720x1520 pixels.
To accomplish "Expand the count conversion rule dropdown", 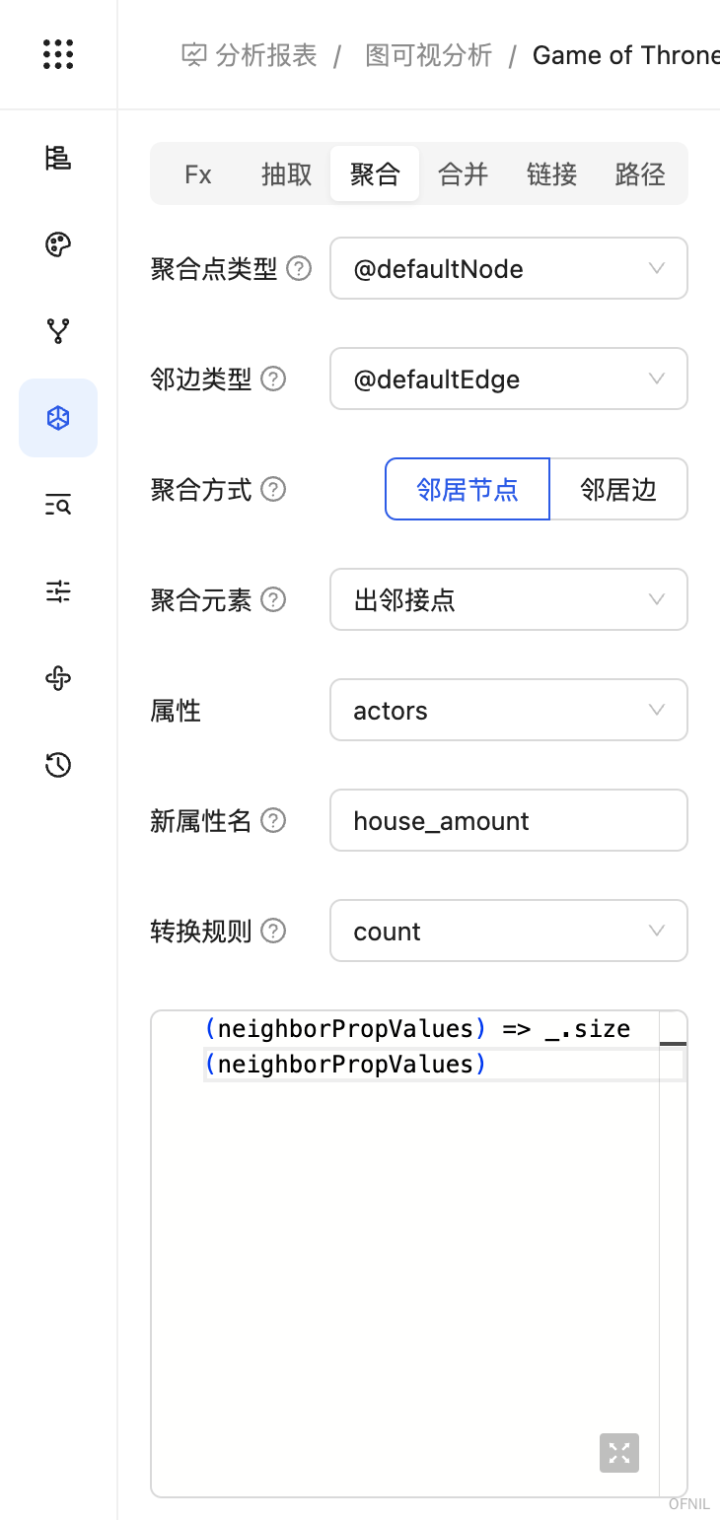I will pos(509,931).
